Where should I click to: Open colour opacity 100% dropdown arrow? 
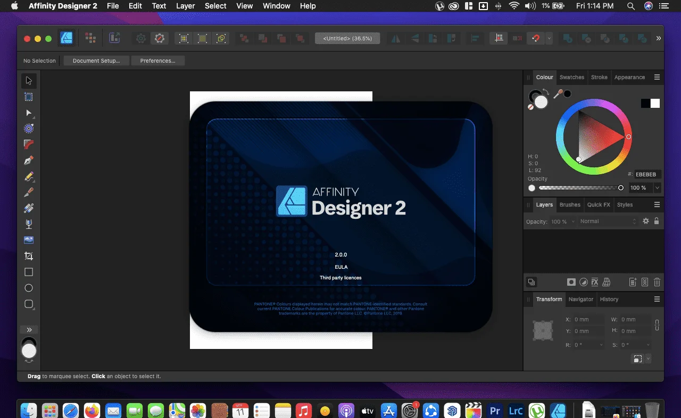point(658,188)
